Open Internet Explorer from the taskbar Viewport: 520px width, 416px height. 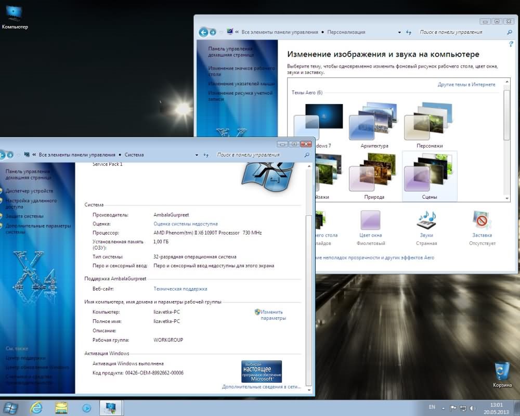click(x=36, y=408)
